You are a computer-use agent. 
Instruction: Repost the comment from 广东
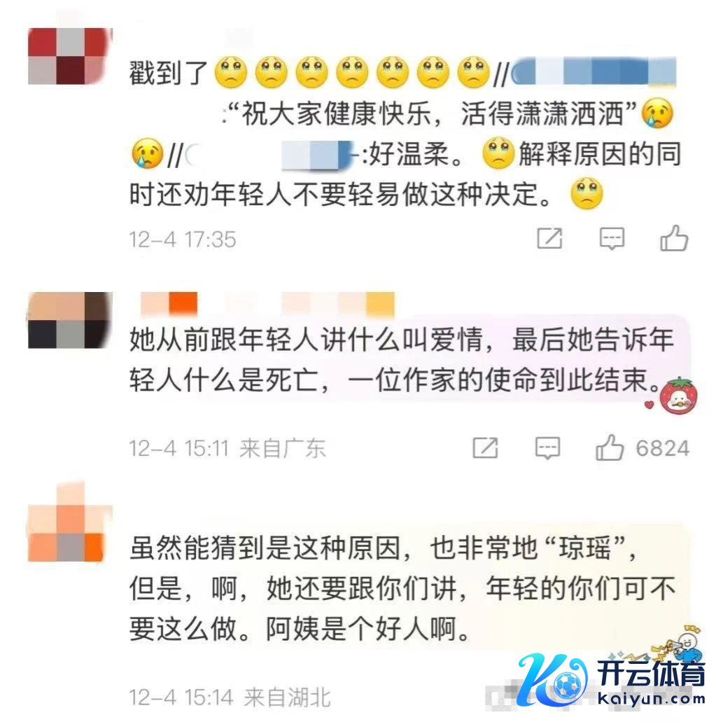pos(486,447)
